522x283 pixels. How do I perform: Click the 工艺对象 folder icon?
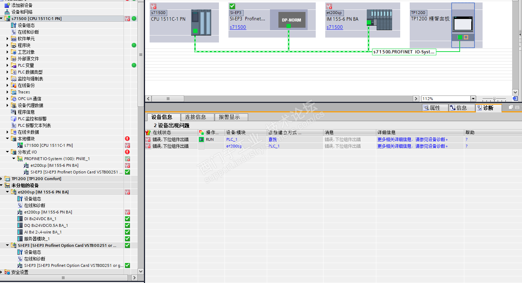click(x=14, y=52)
